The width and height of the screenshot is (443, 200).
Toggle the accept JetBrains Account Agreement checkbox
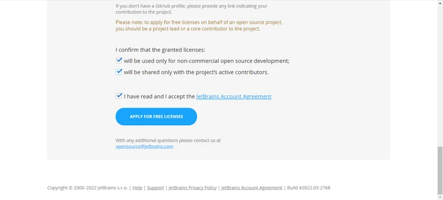click(x=119, y=96)
